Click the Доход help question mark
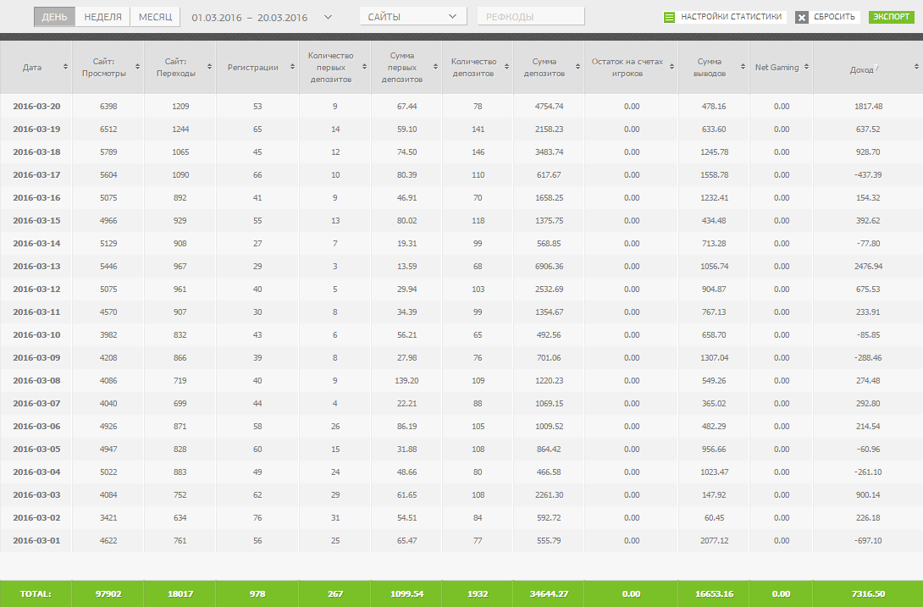This screenshot has width=923, height=607. (876, 67)
